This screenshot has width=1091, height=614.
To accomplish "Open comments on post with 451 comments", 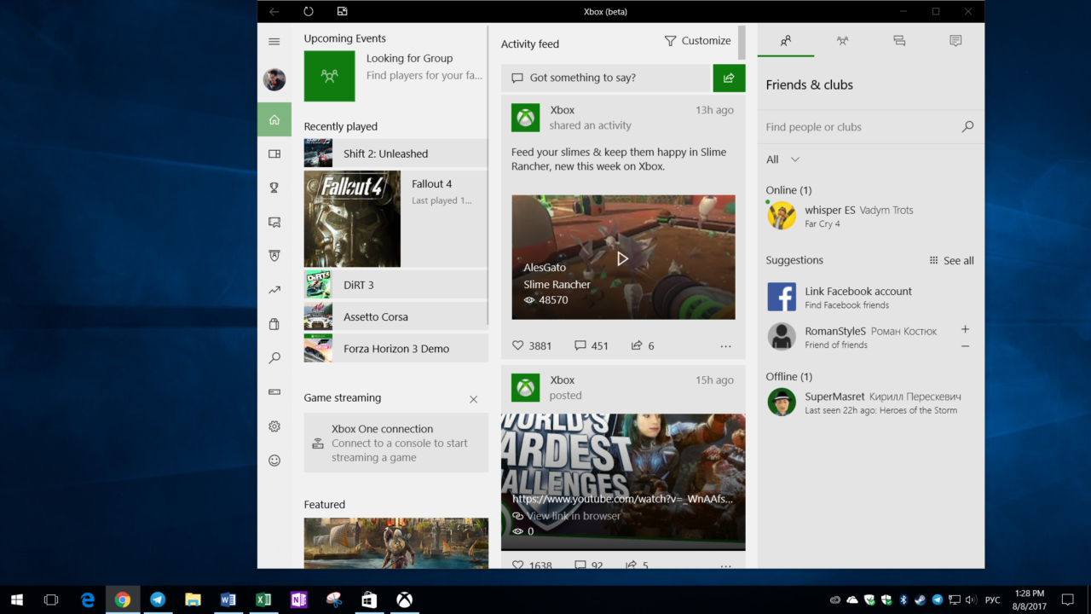I will 592,346.
